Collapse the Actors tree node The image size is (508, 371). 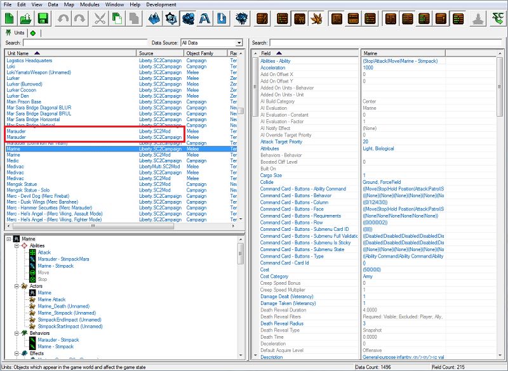(17, 286)
